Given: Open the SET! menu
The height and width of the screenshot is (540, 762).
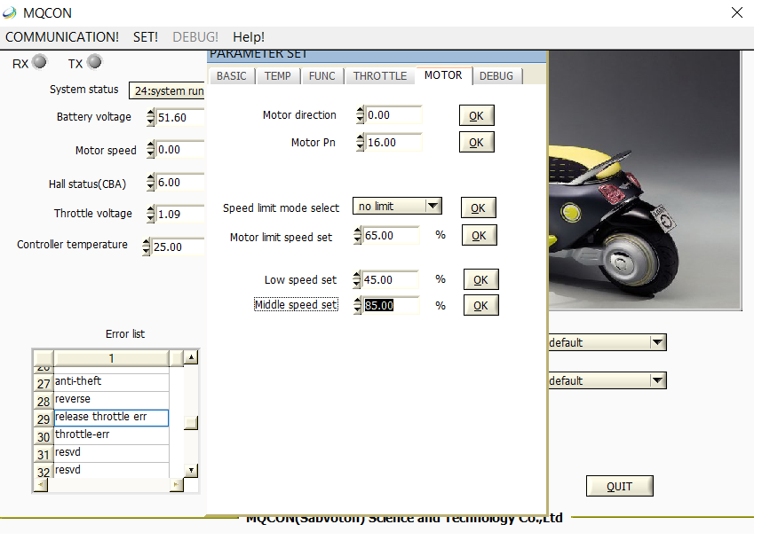Looking at the screenshot, I should (146, 36).
